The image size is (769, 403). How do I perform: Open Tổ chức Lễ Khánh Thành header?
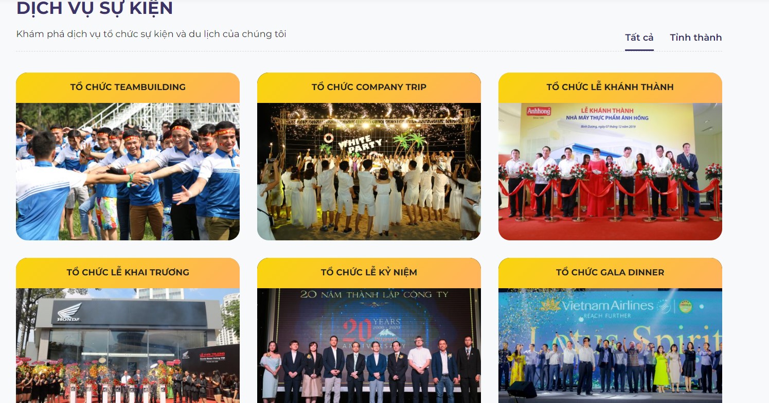click(610, 87)
